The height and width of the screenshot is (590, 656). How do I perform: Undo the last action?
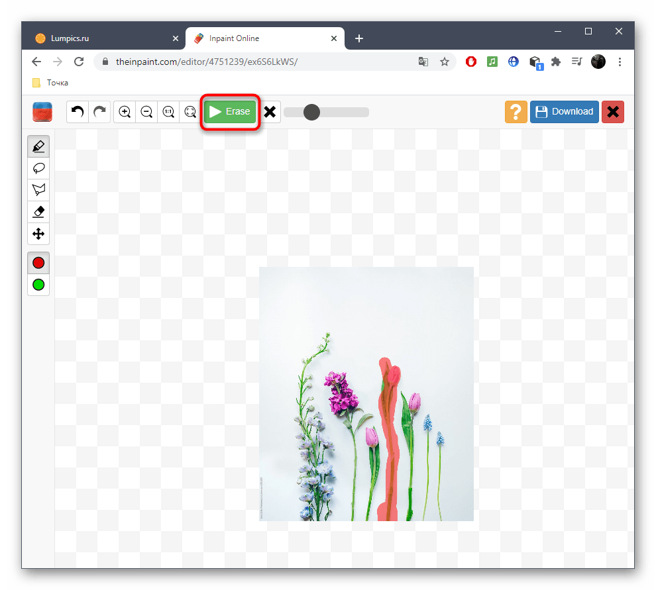78,112
